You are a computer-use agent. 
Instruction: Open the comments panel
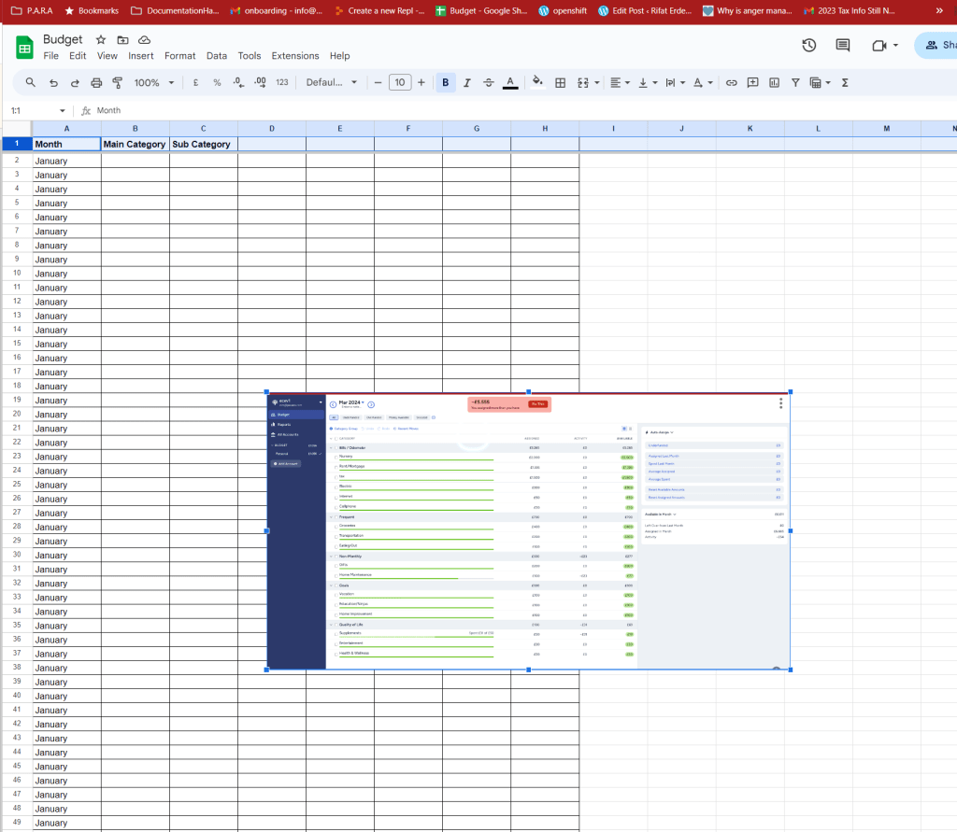coord(843,45)
